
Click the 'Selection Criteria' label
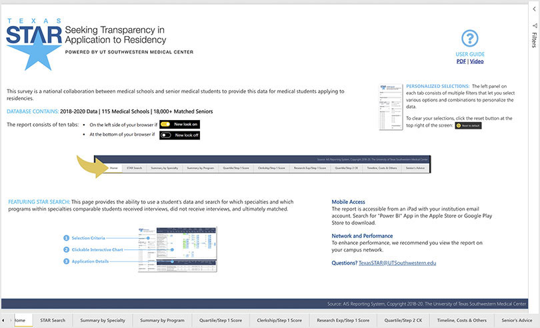88,238
